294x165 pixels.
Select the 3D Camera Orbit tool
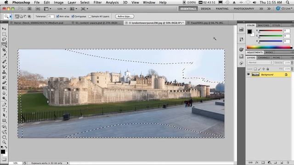coord(4,132)
